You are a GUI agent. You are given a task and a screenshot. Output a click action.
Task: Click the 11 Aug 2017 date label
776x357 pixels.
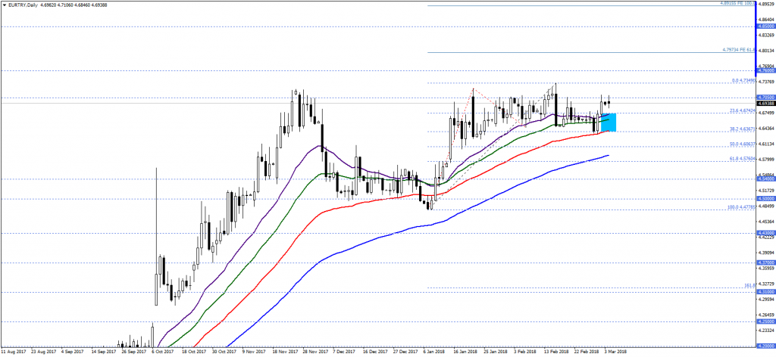click(x=13, y=353)
